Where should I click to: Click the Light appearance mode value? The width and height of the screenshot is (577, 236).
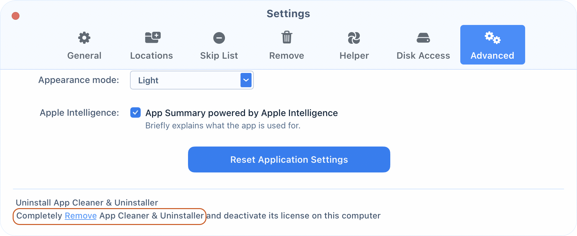pos(148,80)
